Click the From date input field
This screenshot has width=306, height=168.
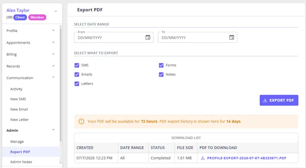[x=114, y=37]
